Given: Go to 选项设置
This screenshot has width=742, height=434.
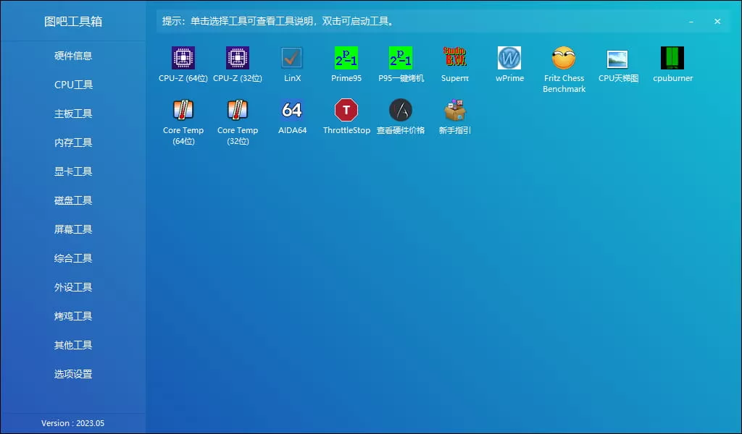Looking at the screenshot, I should point(72,374).
